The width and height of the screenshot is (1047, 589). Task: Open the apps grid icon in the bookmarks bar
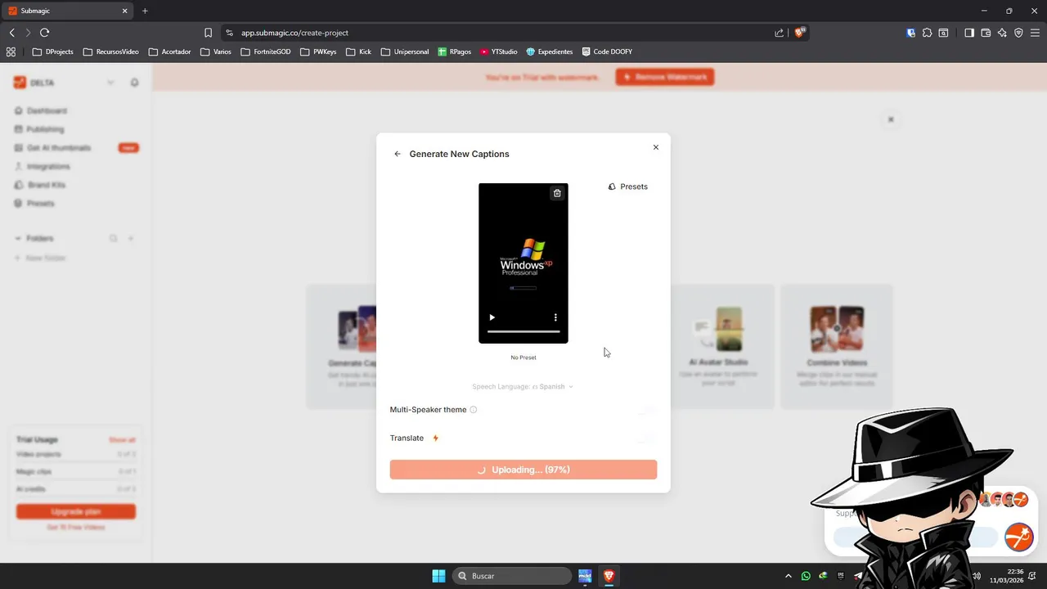(x=11, y=52)
